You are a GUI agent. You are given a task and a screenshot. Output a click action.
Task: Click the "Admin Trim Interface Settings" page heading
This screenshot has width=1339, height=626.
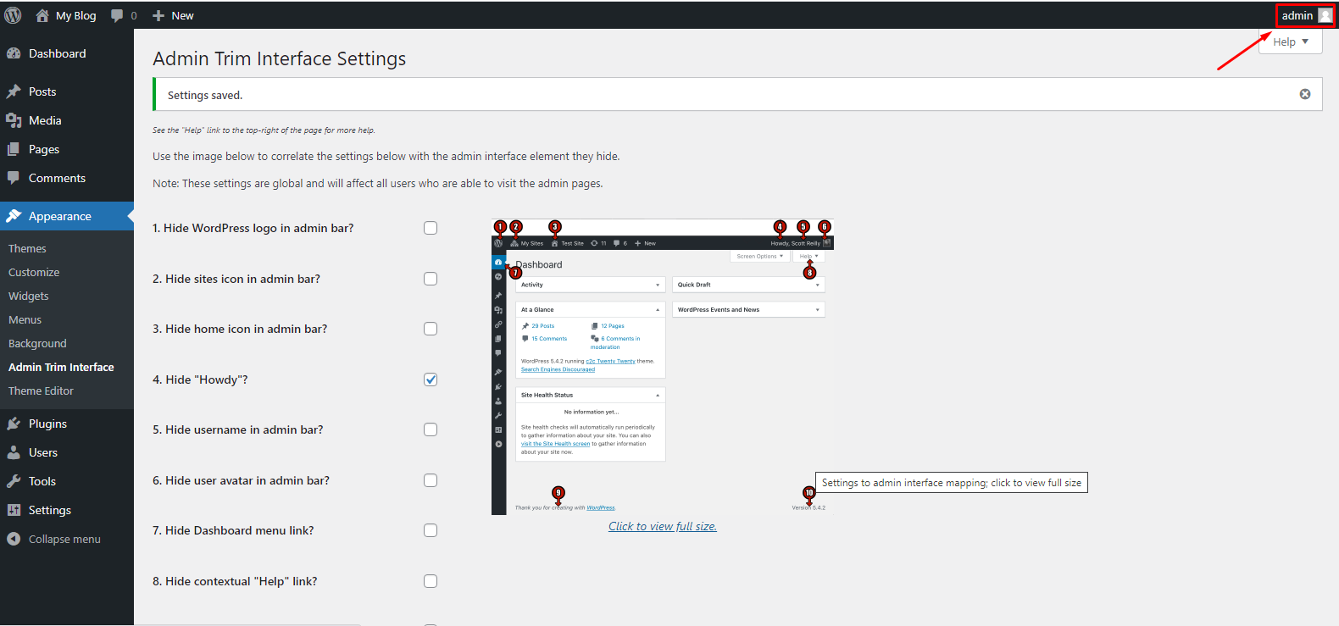pyautogui.click(x=279, y=58)
